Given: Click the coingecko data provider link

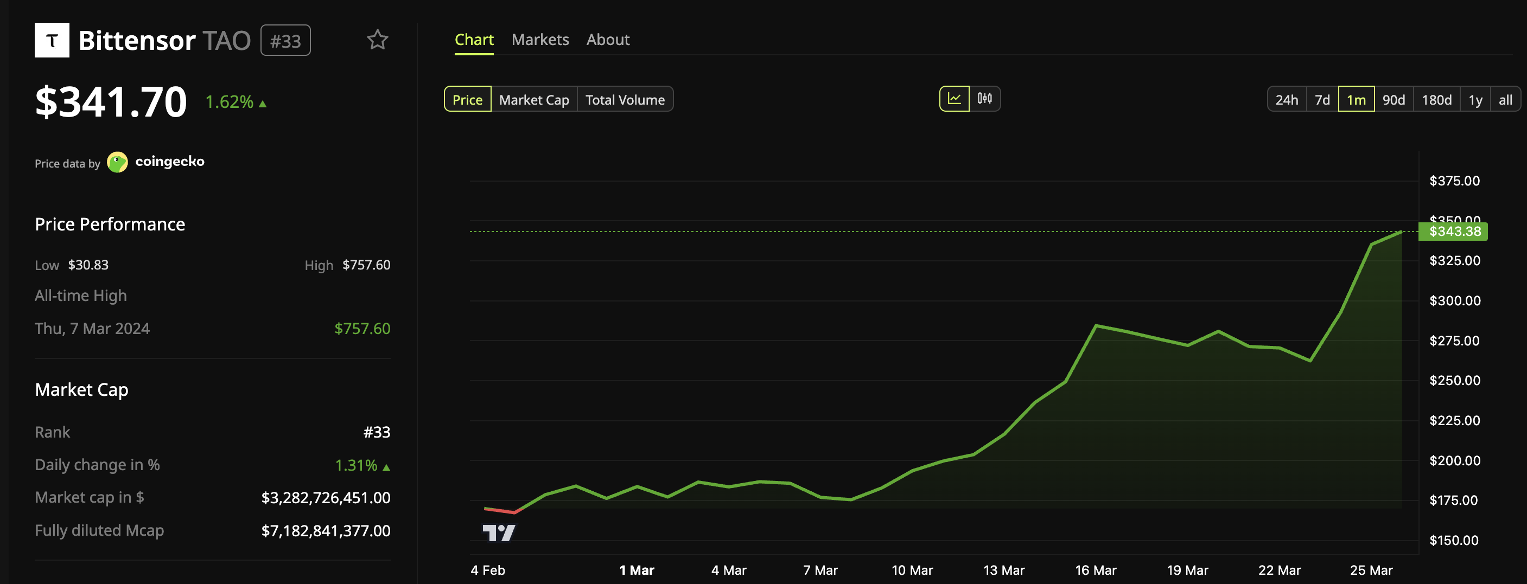Looking at the screenshot, I should pos(169,162).
